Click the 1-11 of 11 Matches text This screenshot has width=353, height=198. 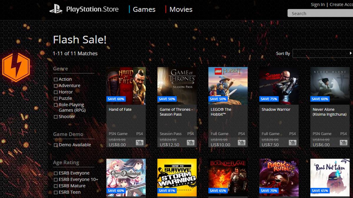pyautogui.click(x=75, y=53)
